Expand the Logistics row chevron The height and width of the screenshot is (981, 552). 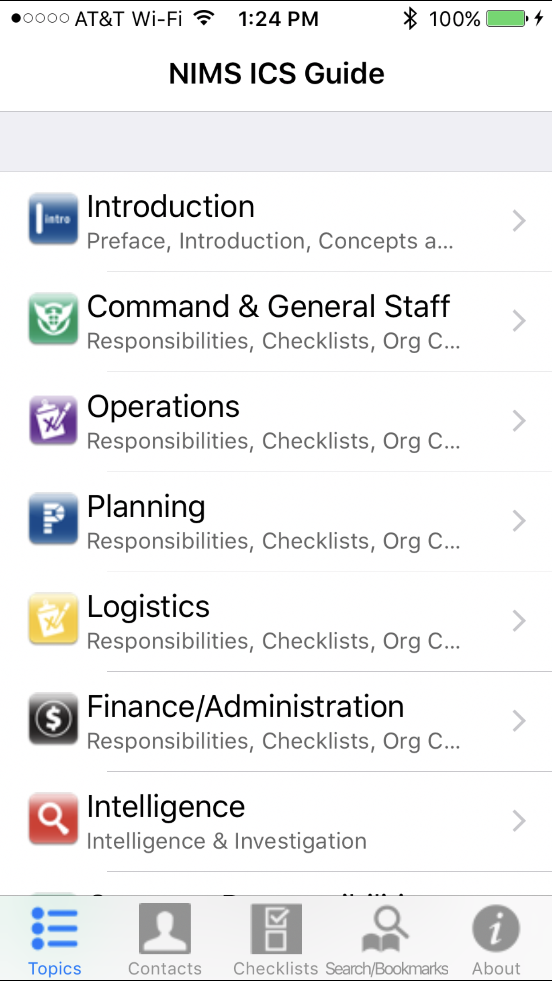(x=519, y=621)
